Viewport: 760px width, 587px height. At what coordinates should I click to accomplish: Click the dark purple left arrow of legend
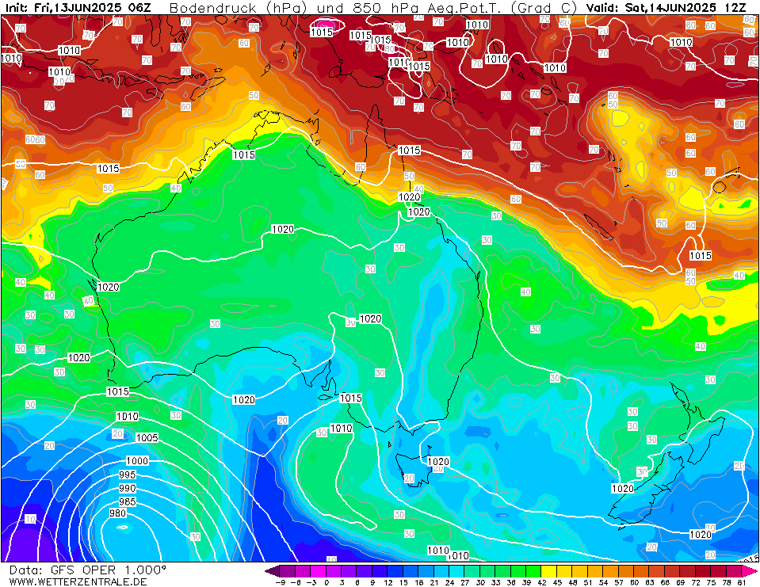point(272,571)
